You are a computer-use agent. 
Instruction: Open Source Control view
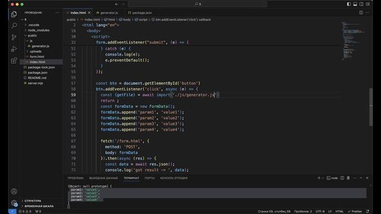click(14, 37)
